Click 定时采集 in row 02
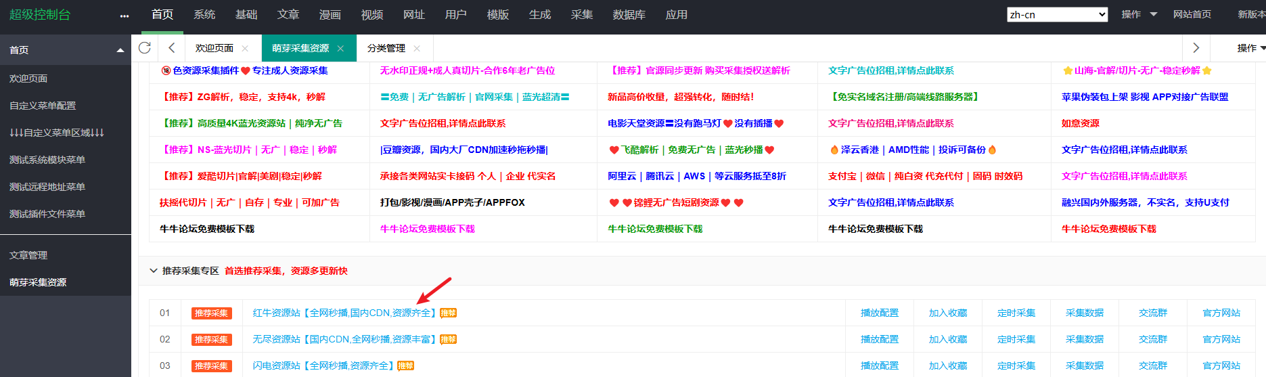 point(1016,340)
